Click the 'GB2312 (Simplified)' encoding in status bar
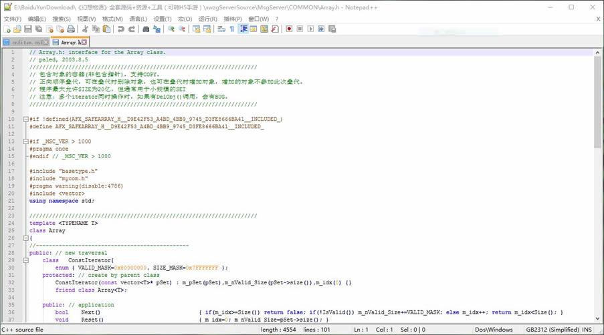Screen dimensions: 604x335 click(x=552, y=330)
